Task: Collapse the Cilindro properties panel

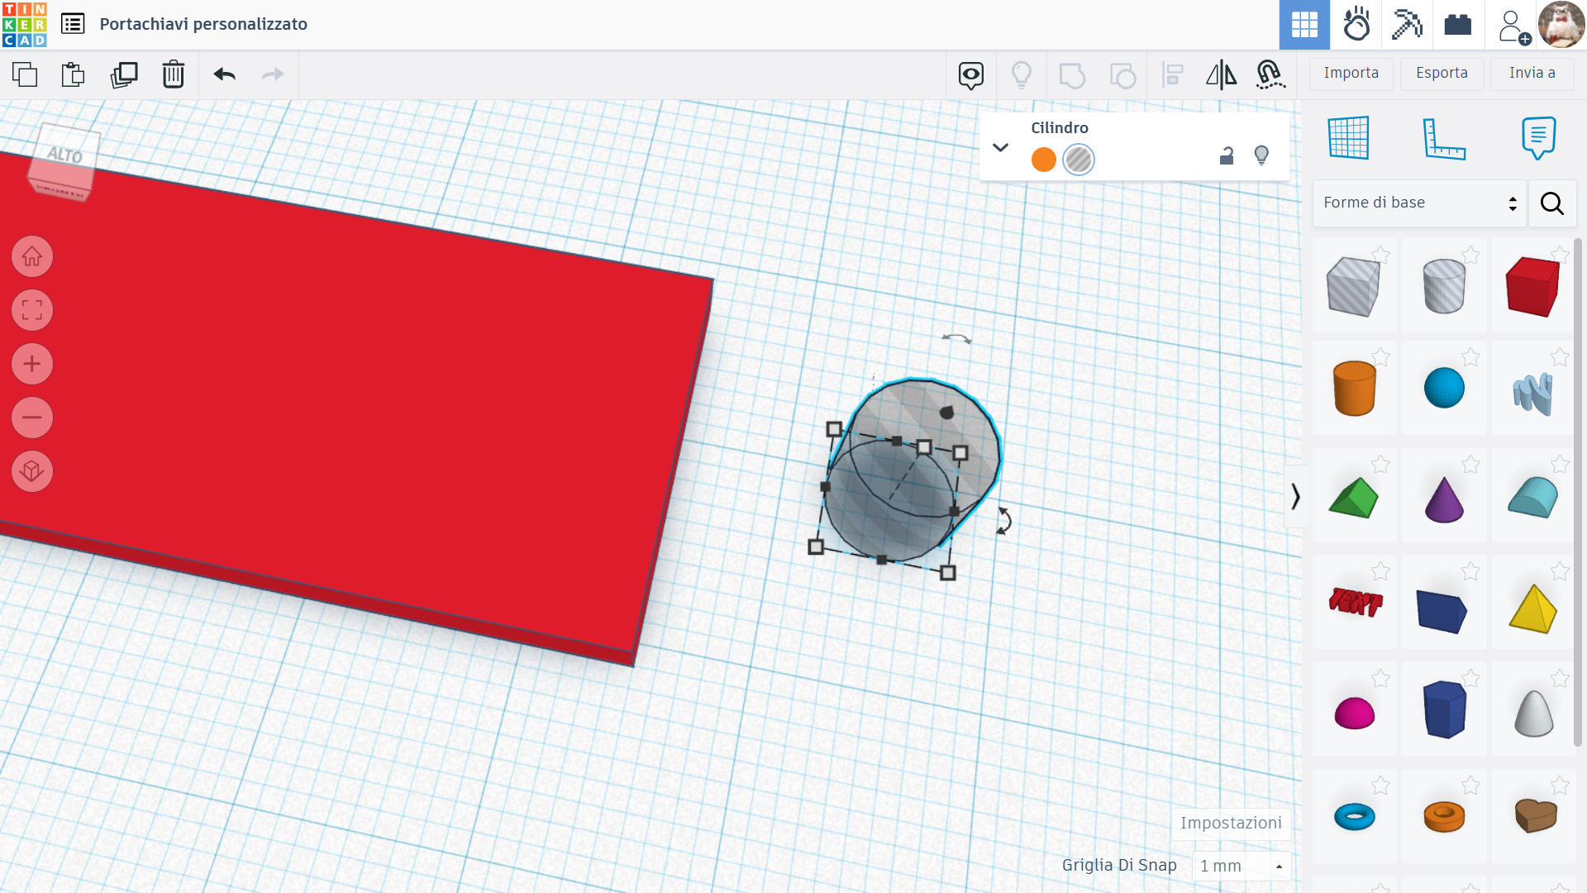Action: [1000, 147]
